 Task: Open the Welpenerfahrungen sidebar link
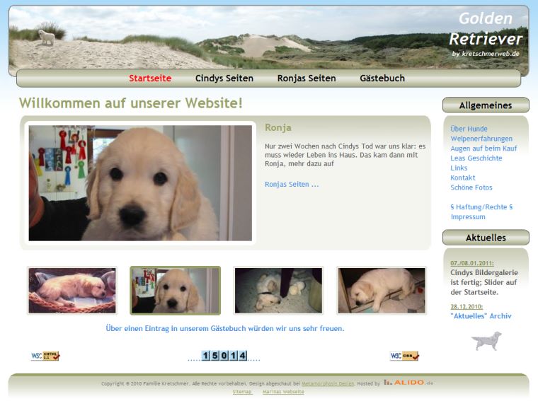[481, 139]
